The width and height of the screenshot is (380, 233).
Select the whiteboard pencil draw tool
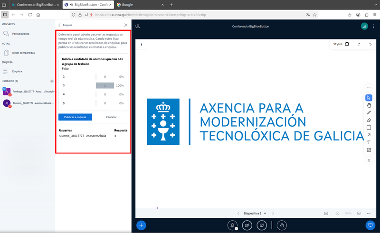[369, 113]
